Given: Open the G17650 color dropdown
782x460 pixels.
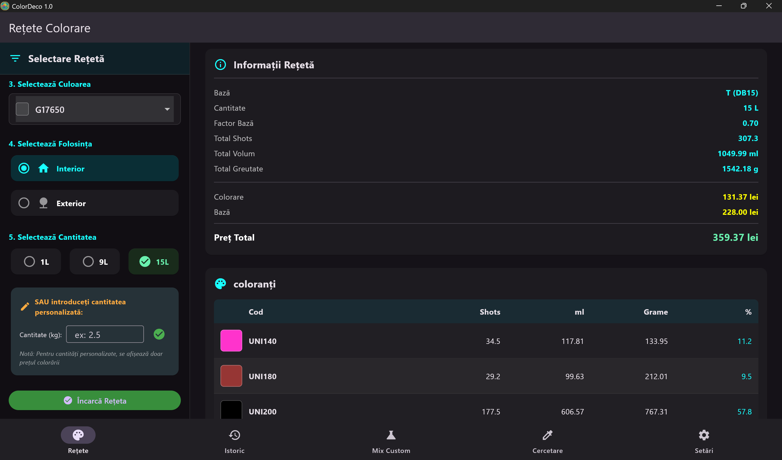Looking at the screenshot, I should [x=95, y=109].
